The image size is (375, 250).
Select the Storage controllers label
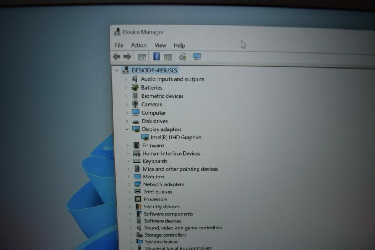(165, 235)
